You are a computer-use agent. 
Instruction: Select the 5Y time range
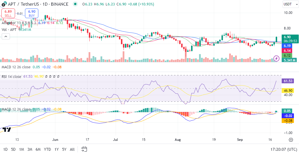coord(64,149)
